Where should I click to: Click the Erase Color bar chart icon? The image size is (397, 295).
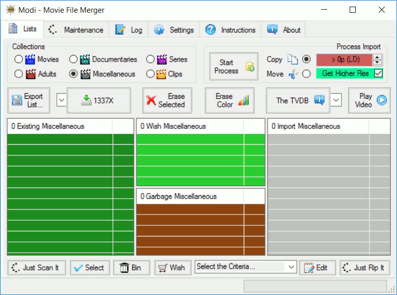point(244,100)
